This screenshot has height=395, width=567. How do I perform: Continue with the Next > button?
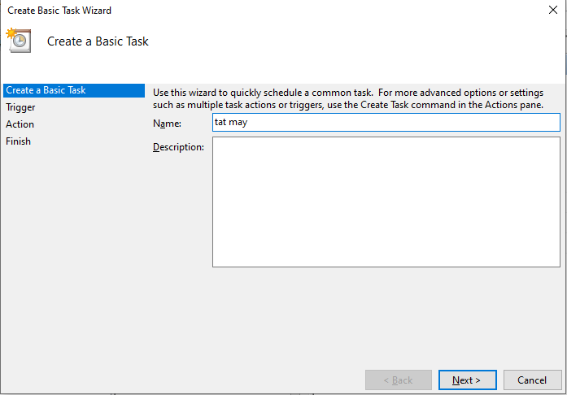(467, 380)
